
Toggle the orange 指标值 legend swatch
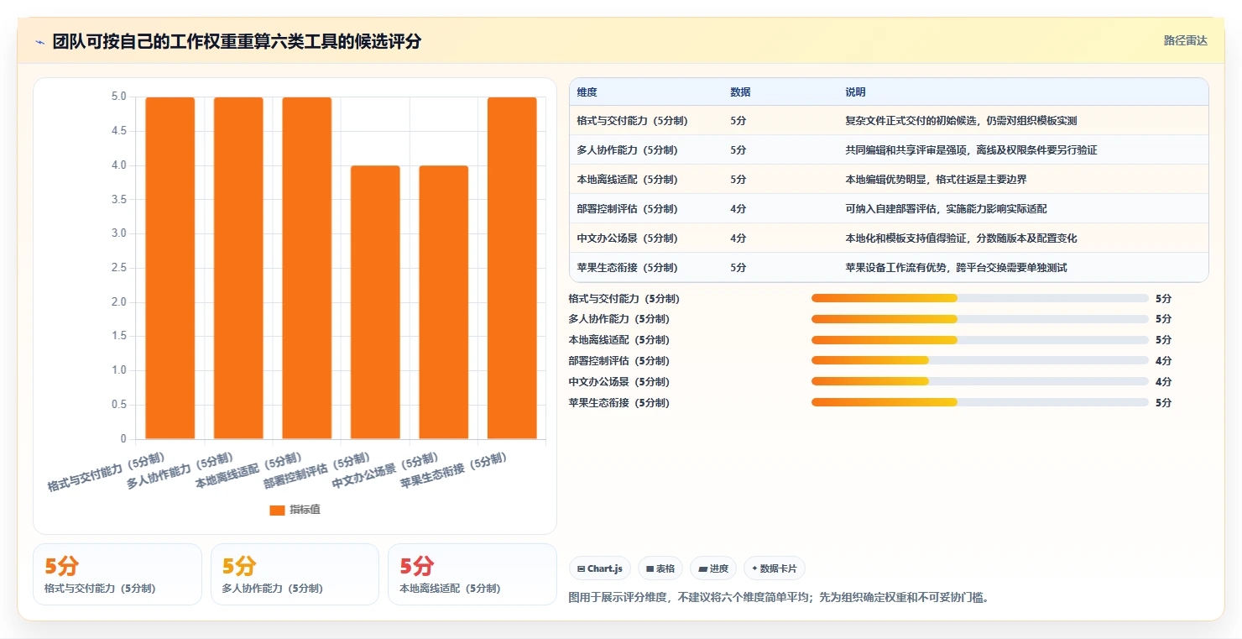pos(277,510)
